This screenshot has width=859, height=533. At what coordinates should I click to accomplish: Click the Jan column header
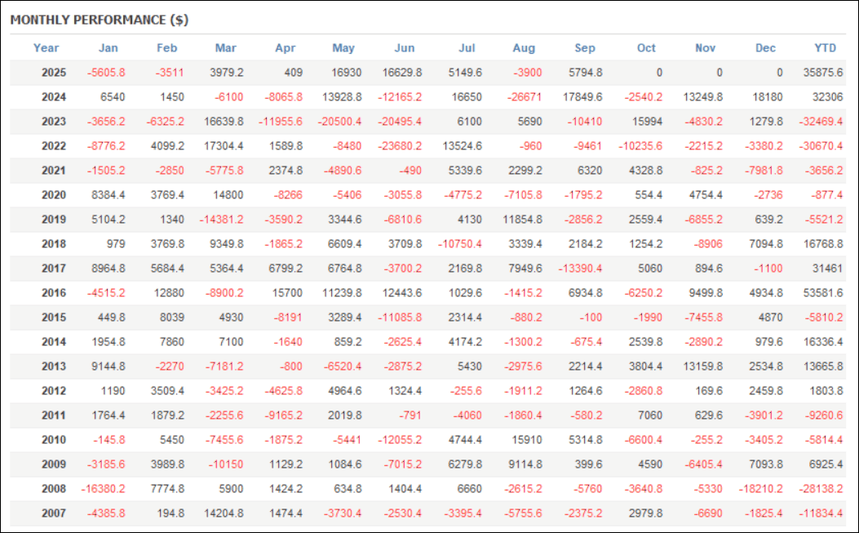tap(108, 48)
